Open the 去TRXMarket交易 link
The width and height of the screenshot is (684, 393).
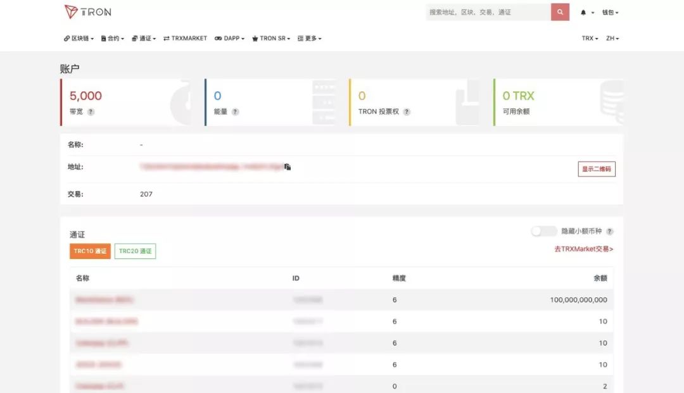tap(584, 249)
